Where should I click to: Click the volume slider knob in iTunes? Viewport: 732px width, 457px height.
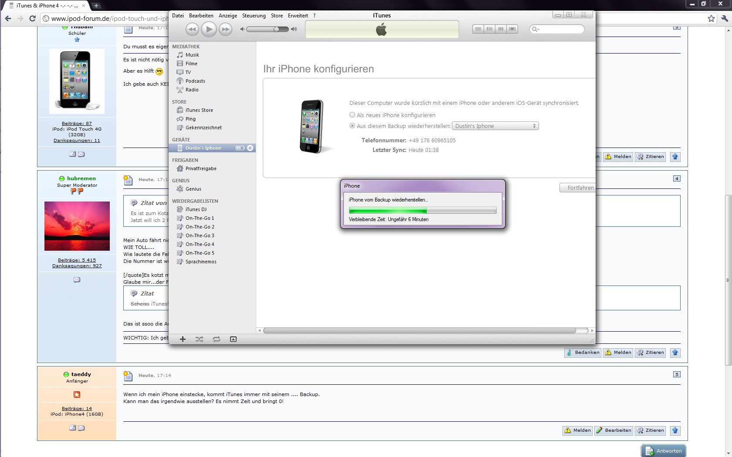coord(276,29)
